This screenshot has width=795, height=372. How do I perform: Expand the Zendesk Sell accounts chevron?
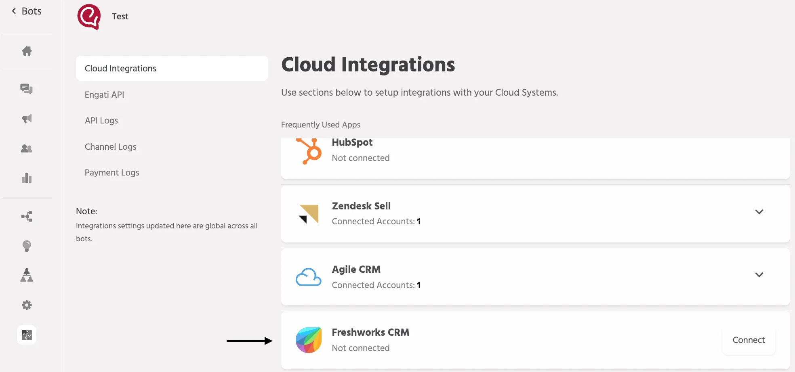point(759,212)
